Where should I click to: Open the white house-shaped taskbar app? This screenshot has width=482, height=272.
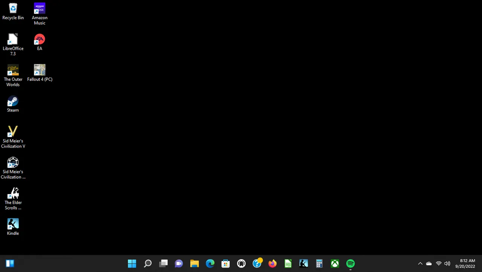click(x=241, y=264)
